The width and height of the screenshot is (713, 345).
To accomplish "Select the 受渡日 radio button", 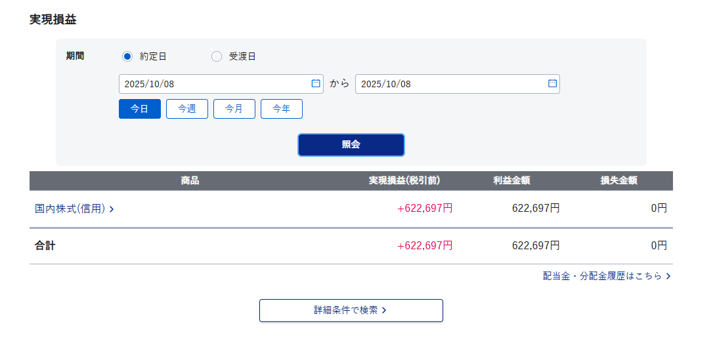I will (217, 56).
